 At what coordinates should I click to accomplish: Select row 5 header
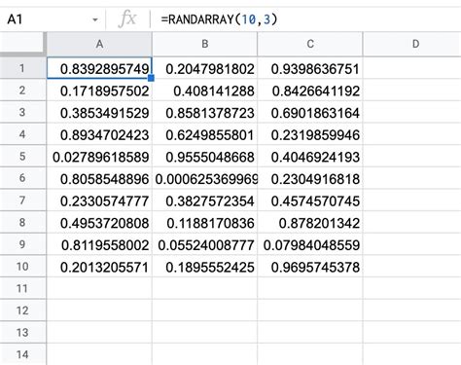click(22, 157)
